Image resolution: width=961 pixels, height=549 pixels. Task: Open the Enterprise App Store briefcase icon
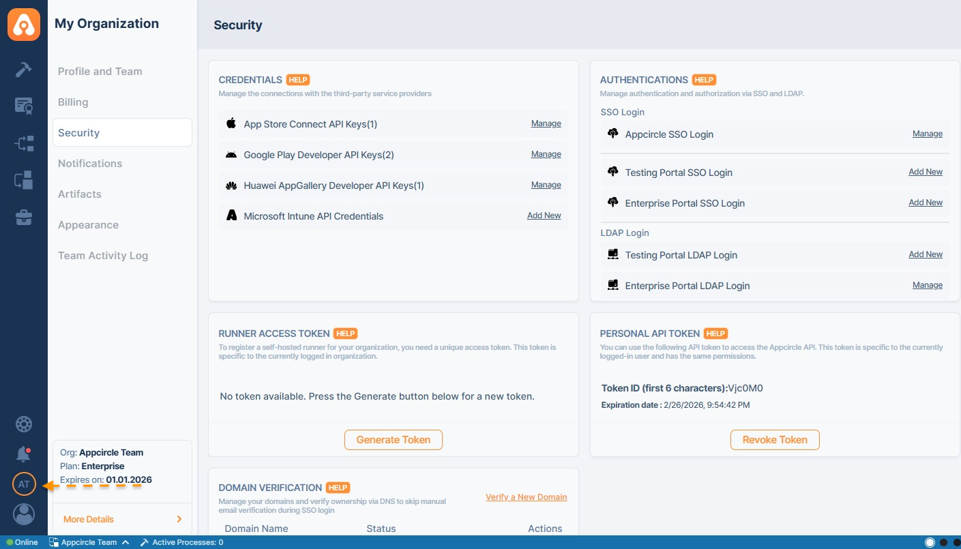[x=24, y=218]
